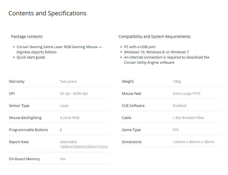
Task: Click the chevron bullet before PC with a USB port
Action: [x=121, y=47]
